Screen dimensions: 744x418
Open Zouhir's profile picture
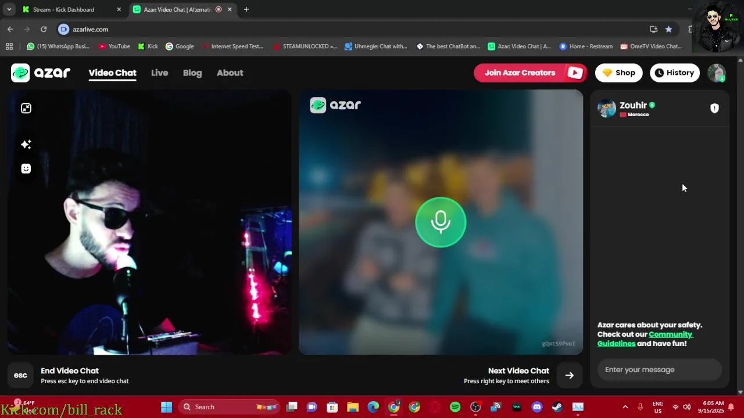click(607, 109)
